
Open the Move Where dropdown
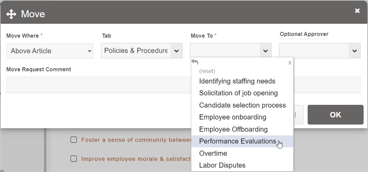coord(50,51)
